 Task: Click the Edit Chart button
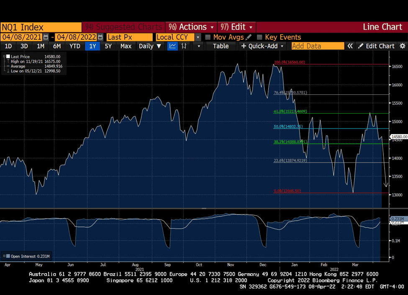point(376,46)
